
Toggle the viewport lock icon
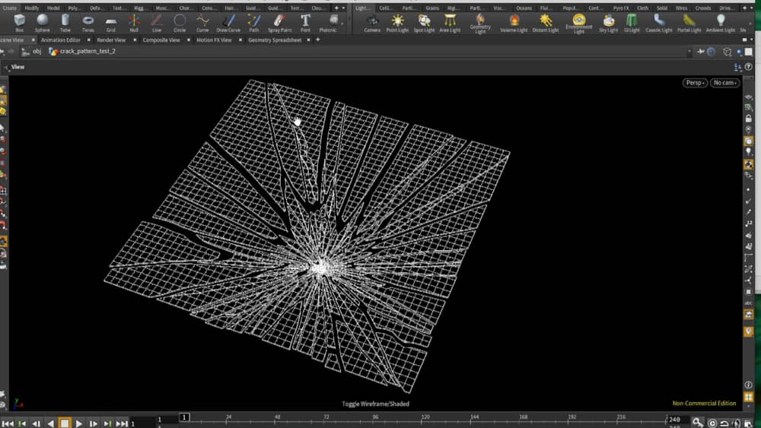tap(748, 119)
